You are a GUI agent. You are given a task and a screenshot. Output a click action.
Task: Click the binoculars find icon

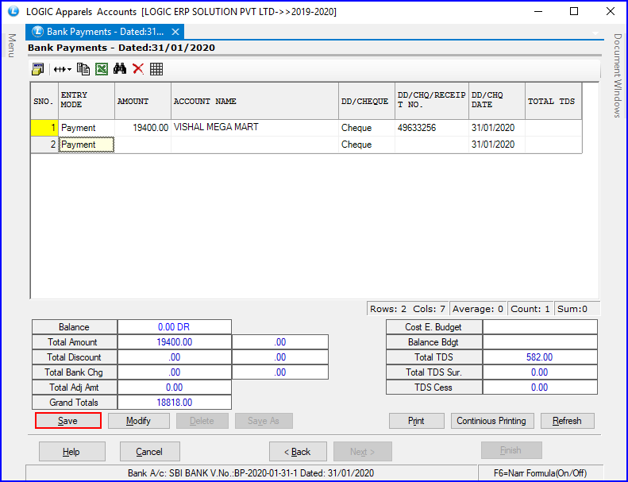120,69
